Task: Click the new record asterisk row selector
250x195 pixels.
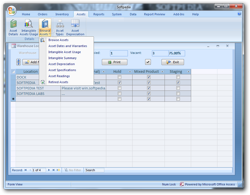Action: [13, 99]
